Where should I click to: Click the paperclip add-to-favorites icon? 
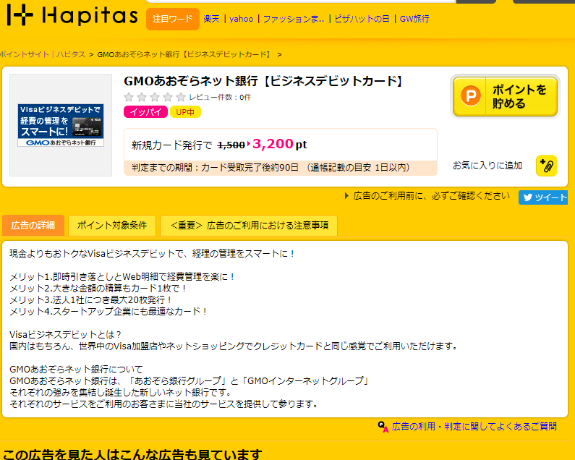pyautogui.click(x=546, y=166)
